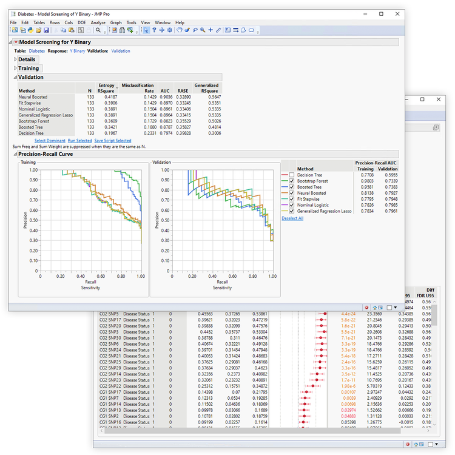
Task: Select the magnifier zoom tool
Action: 203,30
